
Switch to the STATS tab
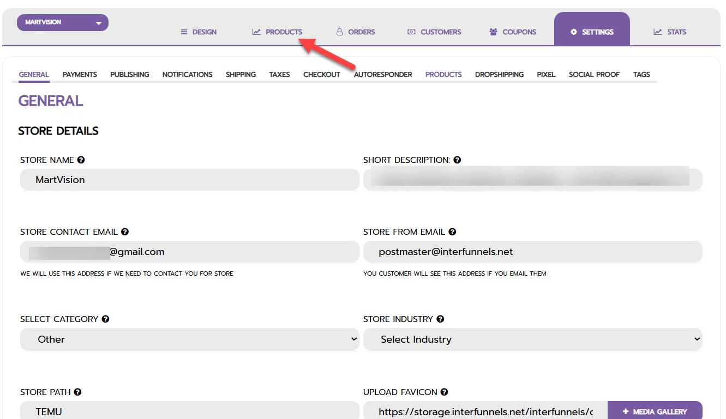(670, 32)
